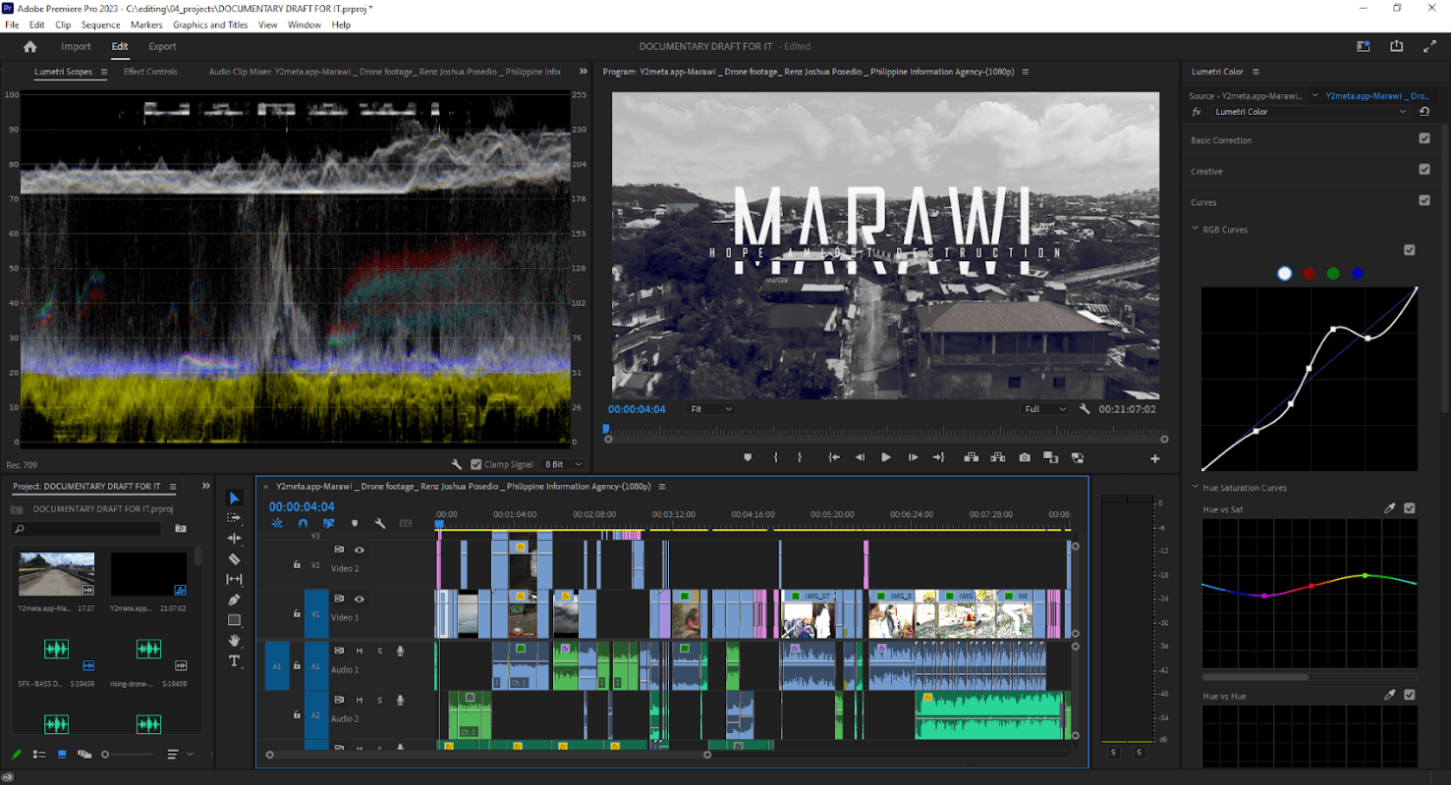Mute Audio 1 track
The height and width of the screenshot is (785, 1451).
tap(360, 651)
